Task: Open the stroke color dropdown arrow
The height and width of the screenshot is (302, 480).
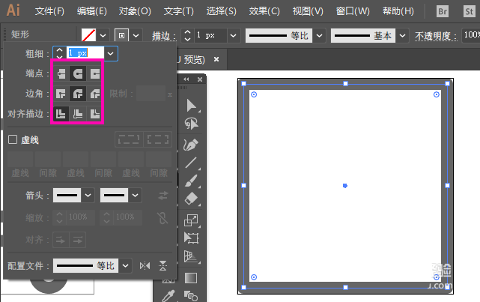Action: pos(136,35)
